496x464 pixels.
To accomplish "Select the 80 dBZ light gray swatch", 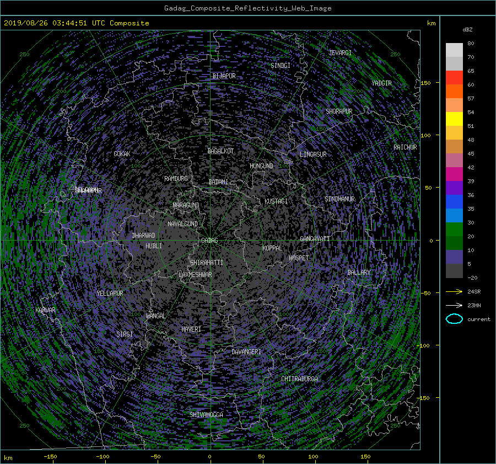I will click(454, 50).
